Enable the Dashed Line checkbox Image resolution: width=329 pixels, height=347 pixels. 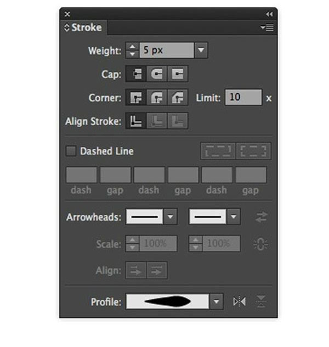click(71, 151)
